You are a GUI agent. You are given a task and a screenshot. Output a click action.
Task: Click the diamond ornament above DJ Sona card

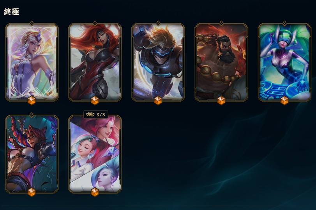coord(284,22)
